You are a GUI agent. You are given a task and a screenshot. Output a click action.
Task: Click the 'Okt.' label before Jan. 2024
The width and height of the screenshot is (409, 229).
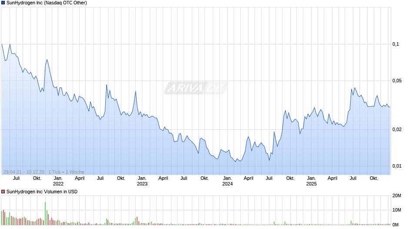tap(204, 178)
